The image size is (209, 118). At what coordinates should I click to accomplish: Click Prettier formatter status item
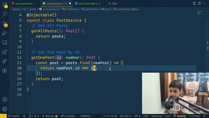tap(195, 116)
